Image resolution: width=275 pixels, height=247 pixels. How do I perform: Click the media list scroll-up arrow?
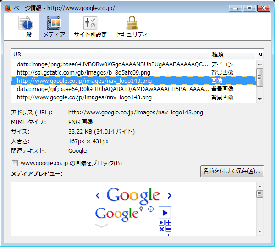point(260,63)
